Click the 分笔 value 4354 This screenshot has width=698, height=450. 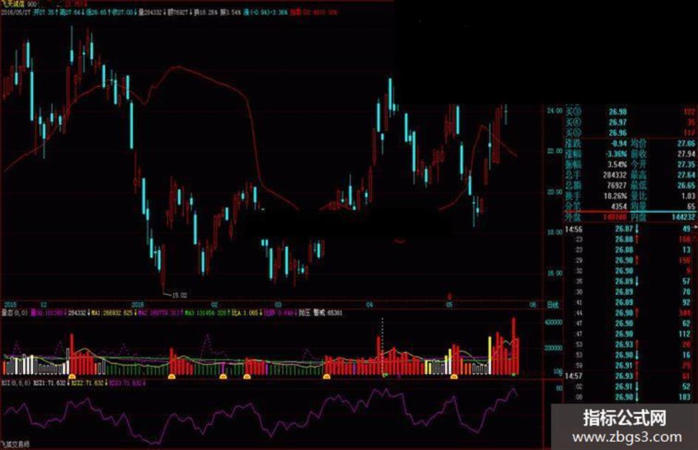[619, 207]
